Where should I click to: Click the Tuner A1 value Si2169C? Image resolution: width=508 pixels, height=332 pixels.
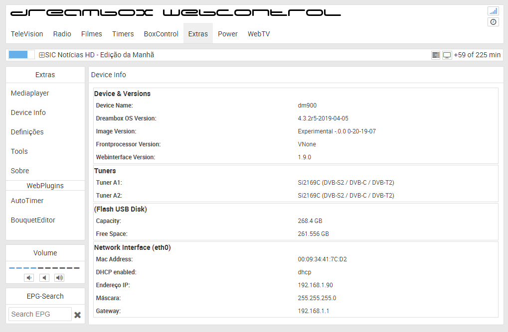point(345,183)
